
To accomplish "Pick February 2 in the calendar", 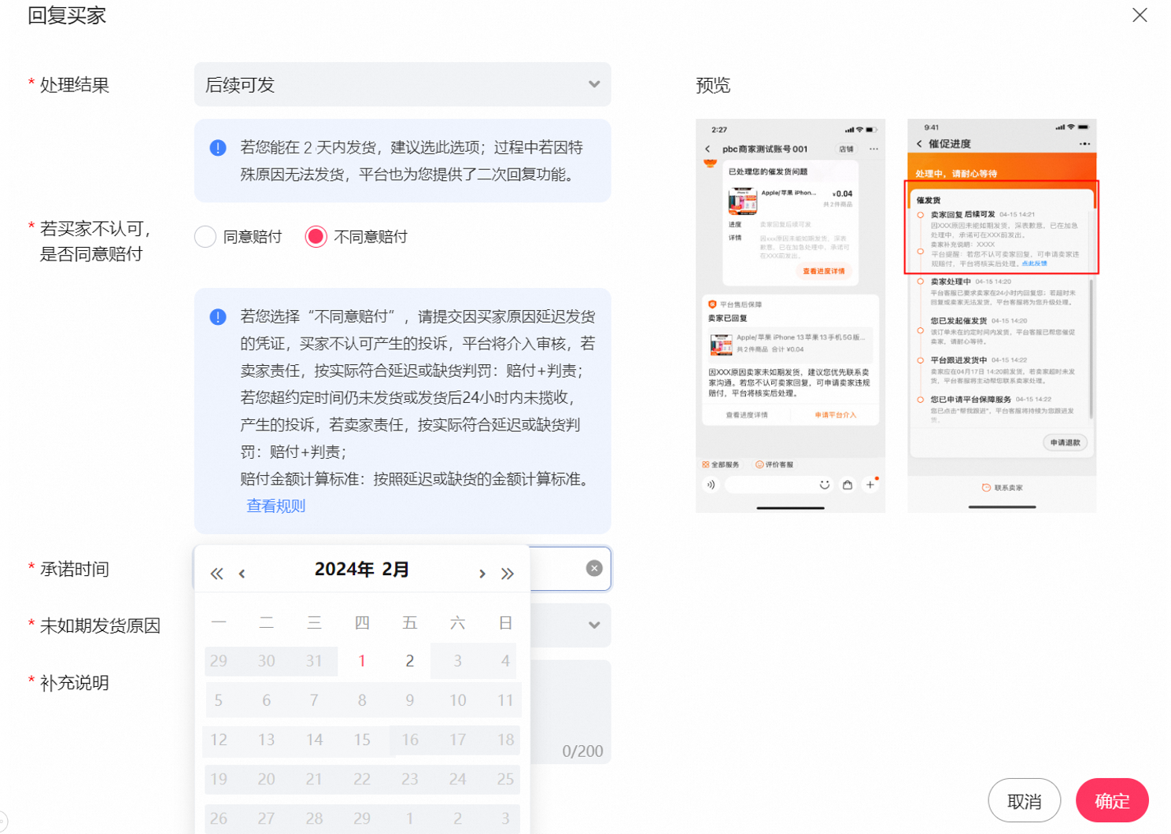I will click(x=409, y=661).
